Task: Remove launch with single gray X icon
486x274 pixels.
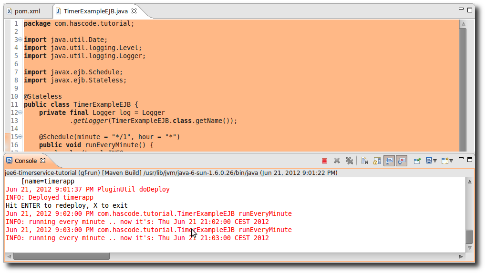Action: pyautogui.click(x=337, y=161)
